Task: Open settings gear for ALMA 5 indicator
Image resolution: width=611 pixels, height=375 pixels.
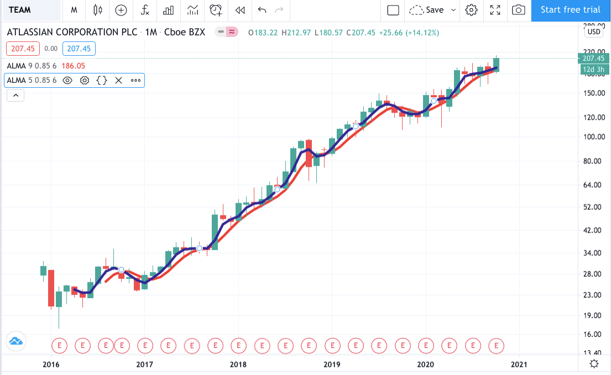Action: coord(85,81)
